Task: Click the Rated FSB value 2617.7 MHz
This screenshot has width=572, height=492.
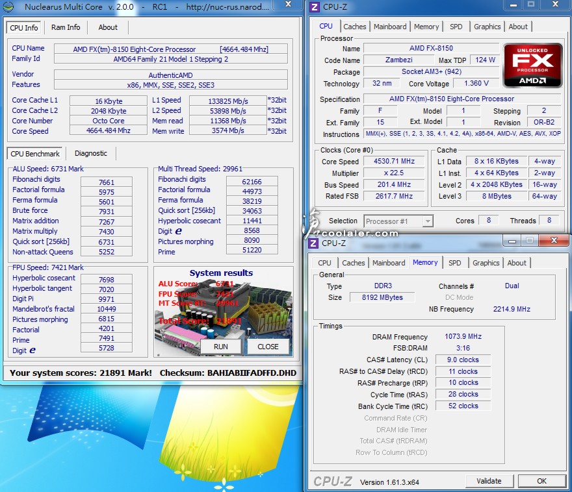Action: coord(395,196)
